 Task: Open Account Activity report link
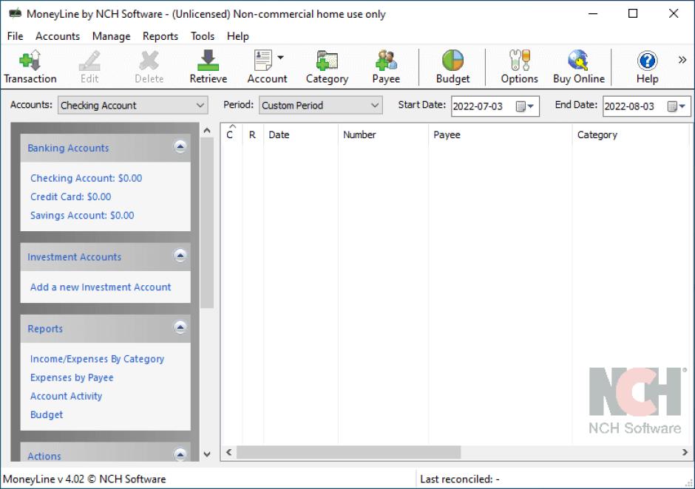coord(66,396)
